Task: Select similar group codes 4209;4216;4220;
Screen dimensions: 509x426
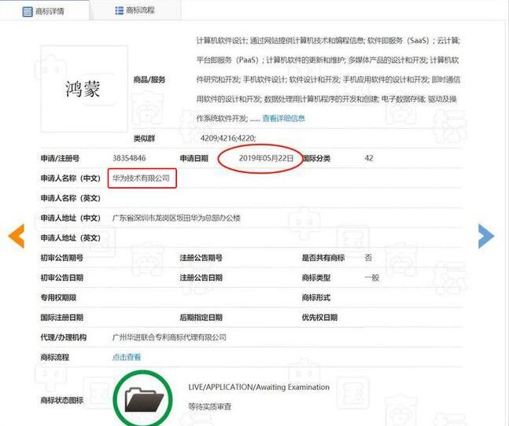Action: [228, 138]
